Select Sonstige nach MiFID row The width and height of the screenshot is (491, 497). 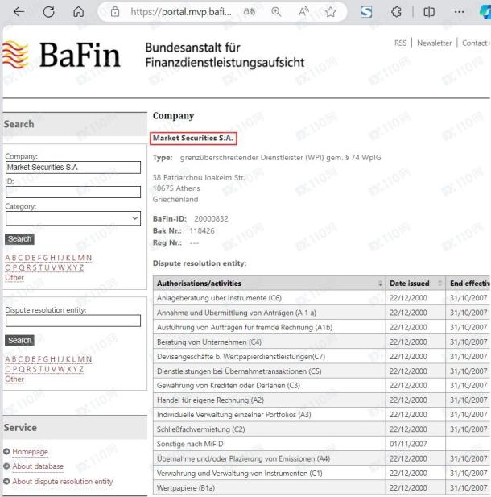point(321,444)
